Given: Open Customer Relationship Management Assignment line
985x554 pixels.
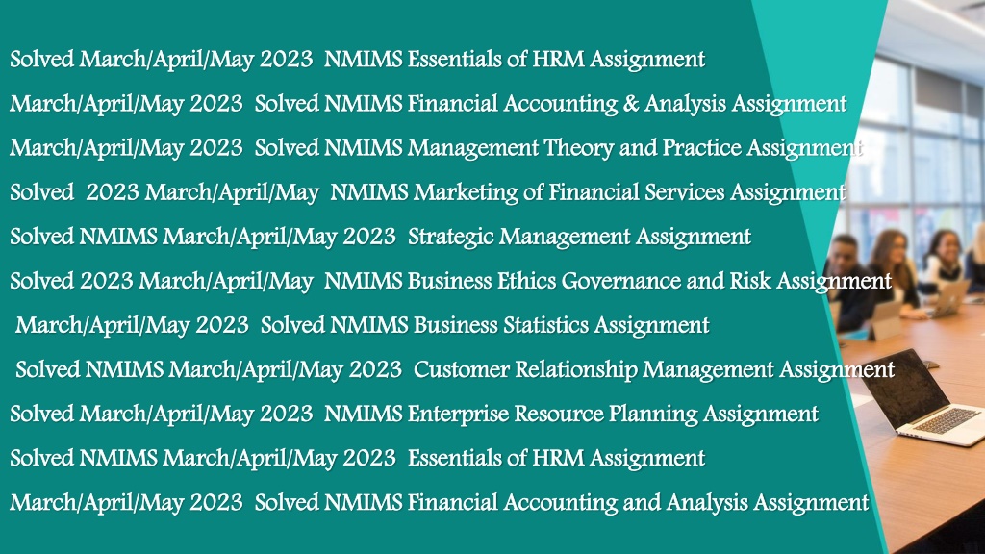Looking at the screenshot, I should coord(654,369).
